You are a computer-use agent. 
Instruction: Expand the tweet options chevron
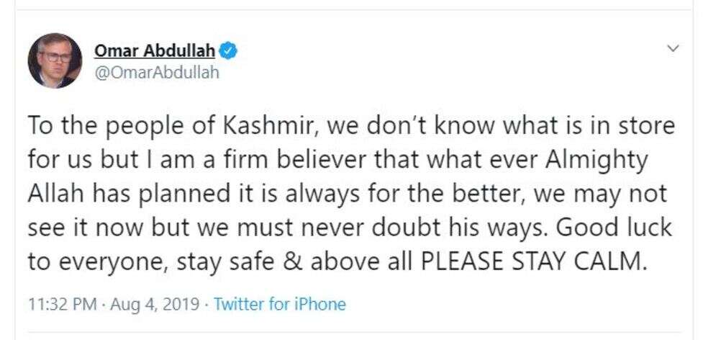point(673,48)
